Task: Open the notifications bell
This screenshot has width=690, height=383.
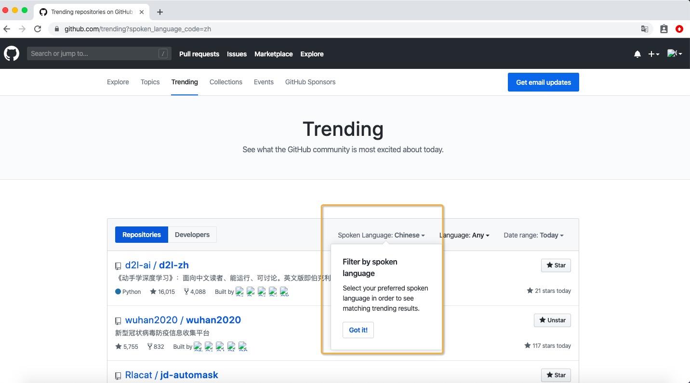Action: 637,54
